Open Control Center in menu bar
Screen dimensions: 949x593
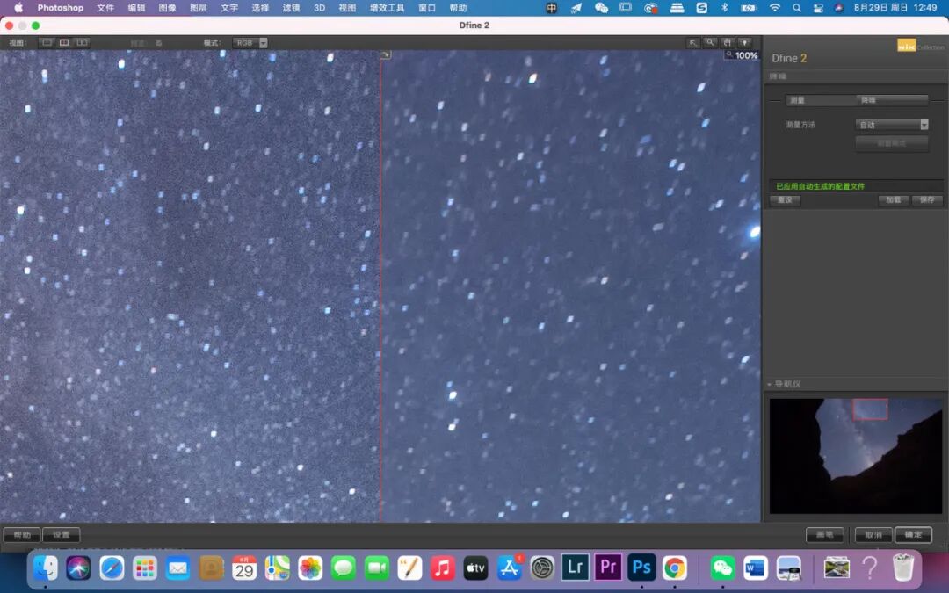(x=818, y=8)
